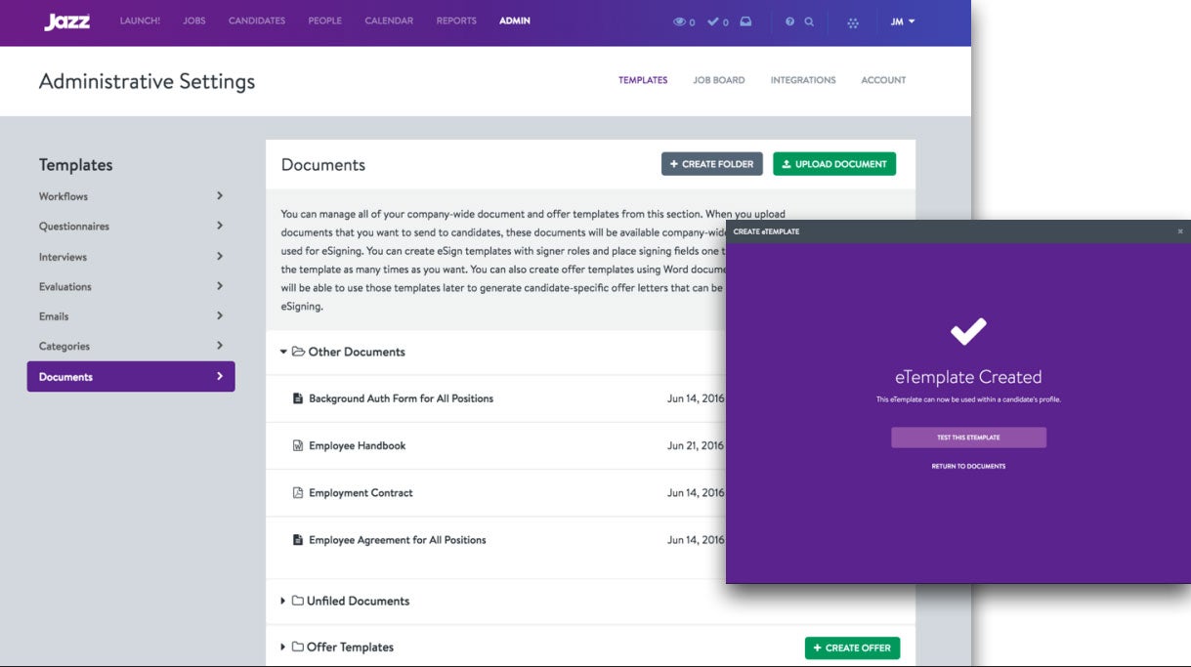Click the CREATE FOLDER button
The image size is (1191, 667).
(712, 164)
